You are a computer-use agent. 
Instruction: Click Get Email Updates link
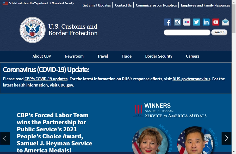(x=97, y=5)
